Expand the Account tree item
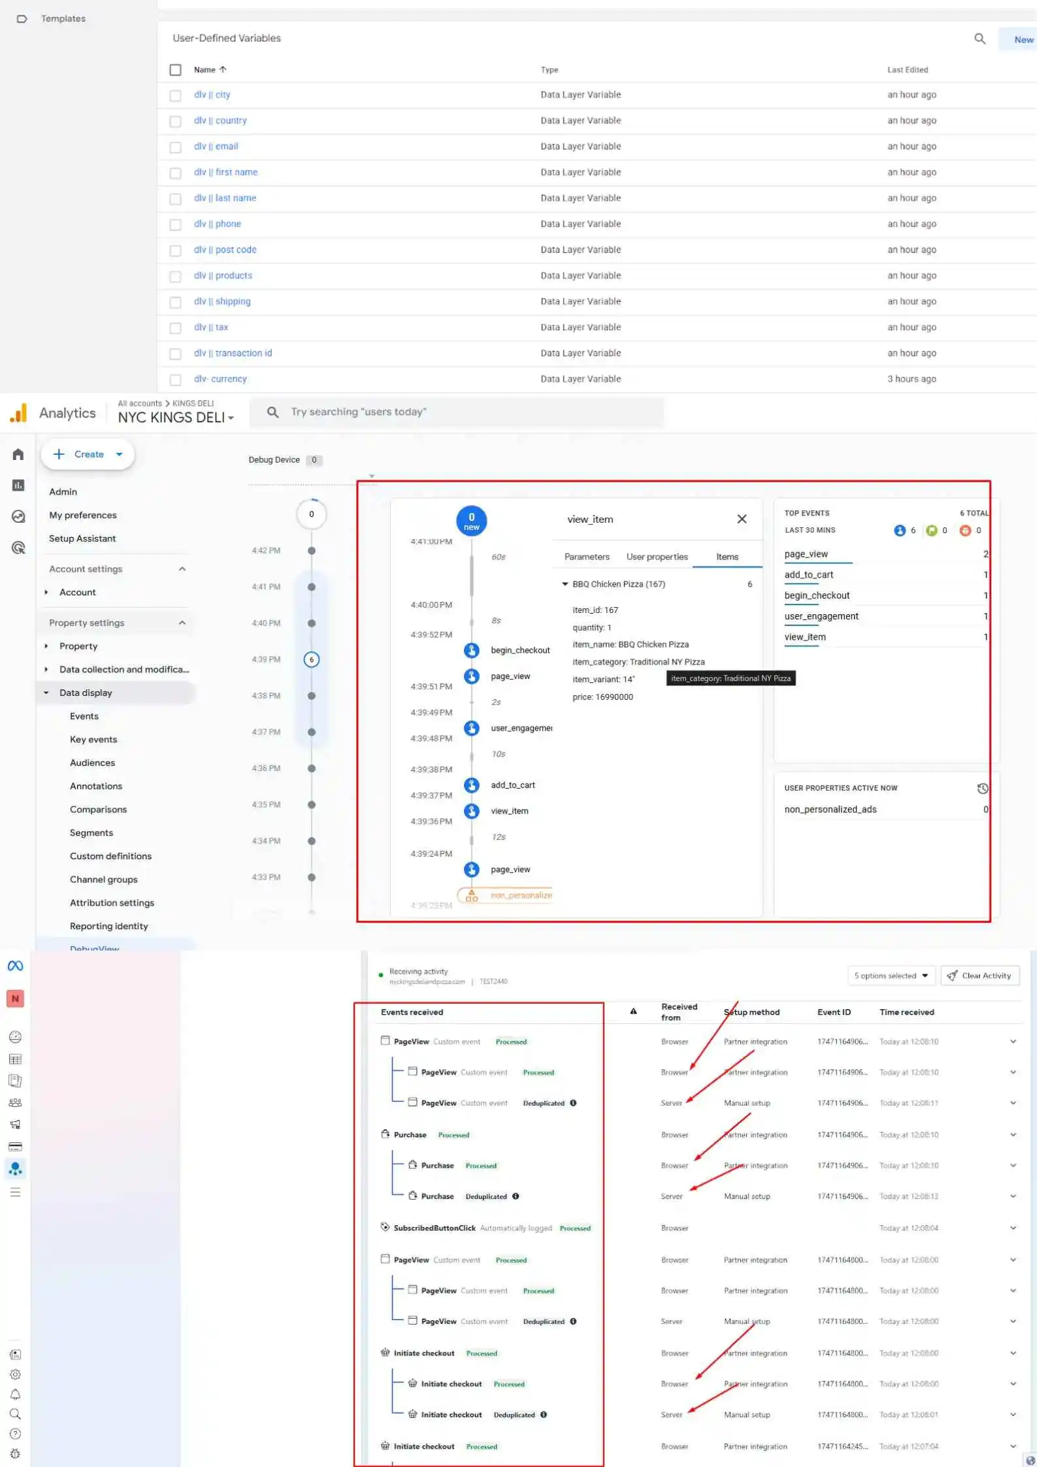The width and height of the screenshot is (1037, 1467). pos(46,592)
